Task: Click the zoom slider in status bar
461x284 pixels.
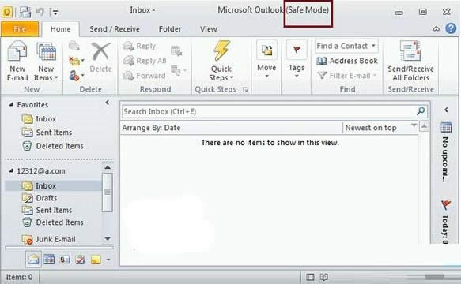Action: pos(435,277)
